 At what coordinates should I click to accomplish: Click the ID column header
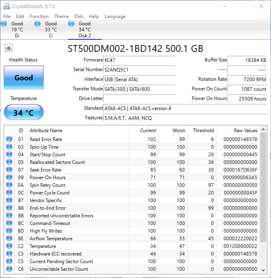pos(21,131)
